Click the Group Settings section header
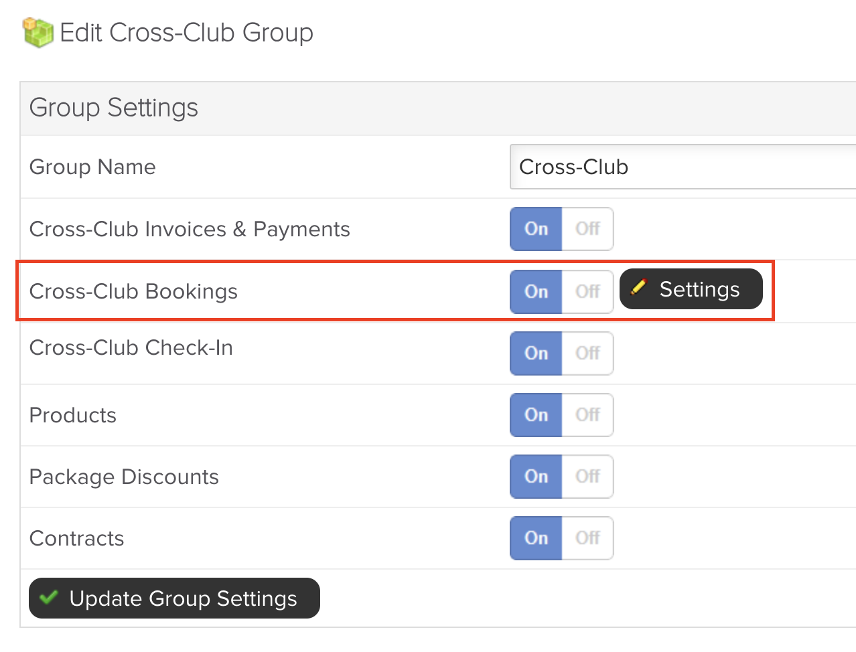Screen dimensions: 856x652 coord(438,108)
